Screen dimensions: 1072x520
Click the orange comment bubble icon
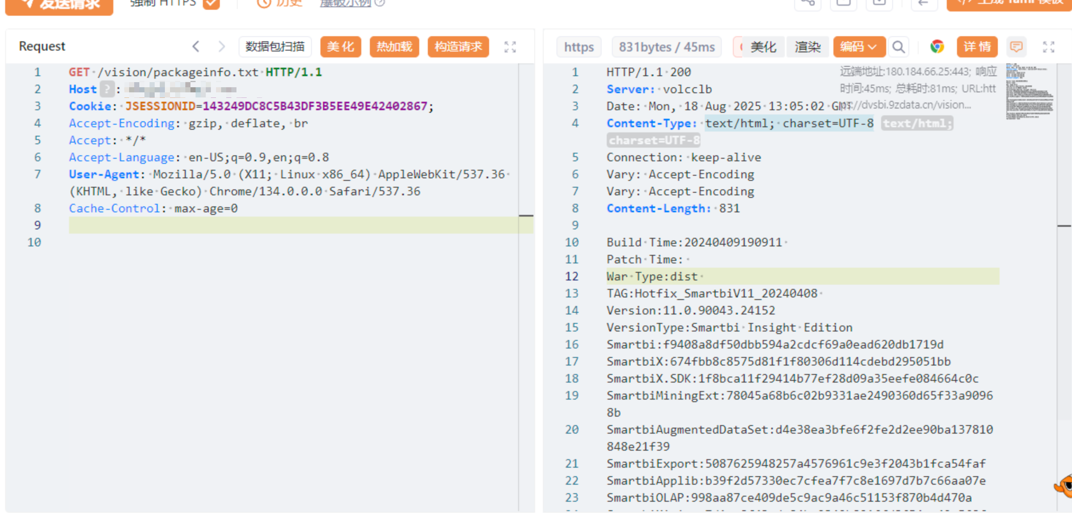click(x=1016, y=47)
